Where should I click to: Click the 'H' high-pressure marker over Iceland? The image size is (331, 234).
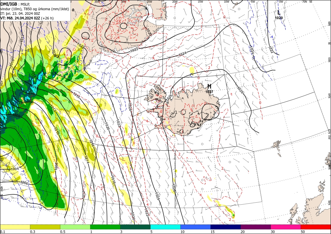tap(209, 86)
